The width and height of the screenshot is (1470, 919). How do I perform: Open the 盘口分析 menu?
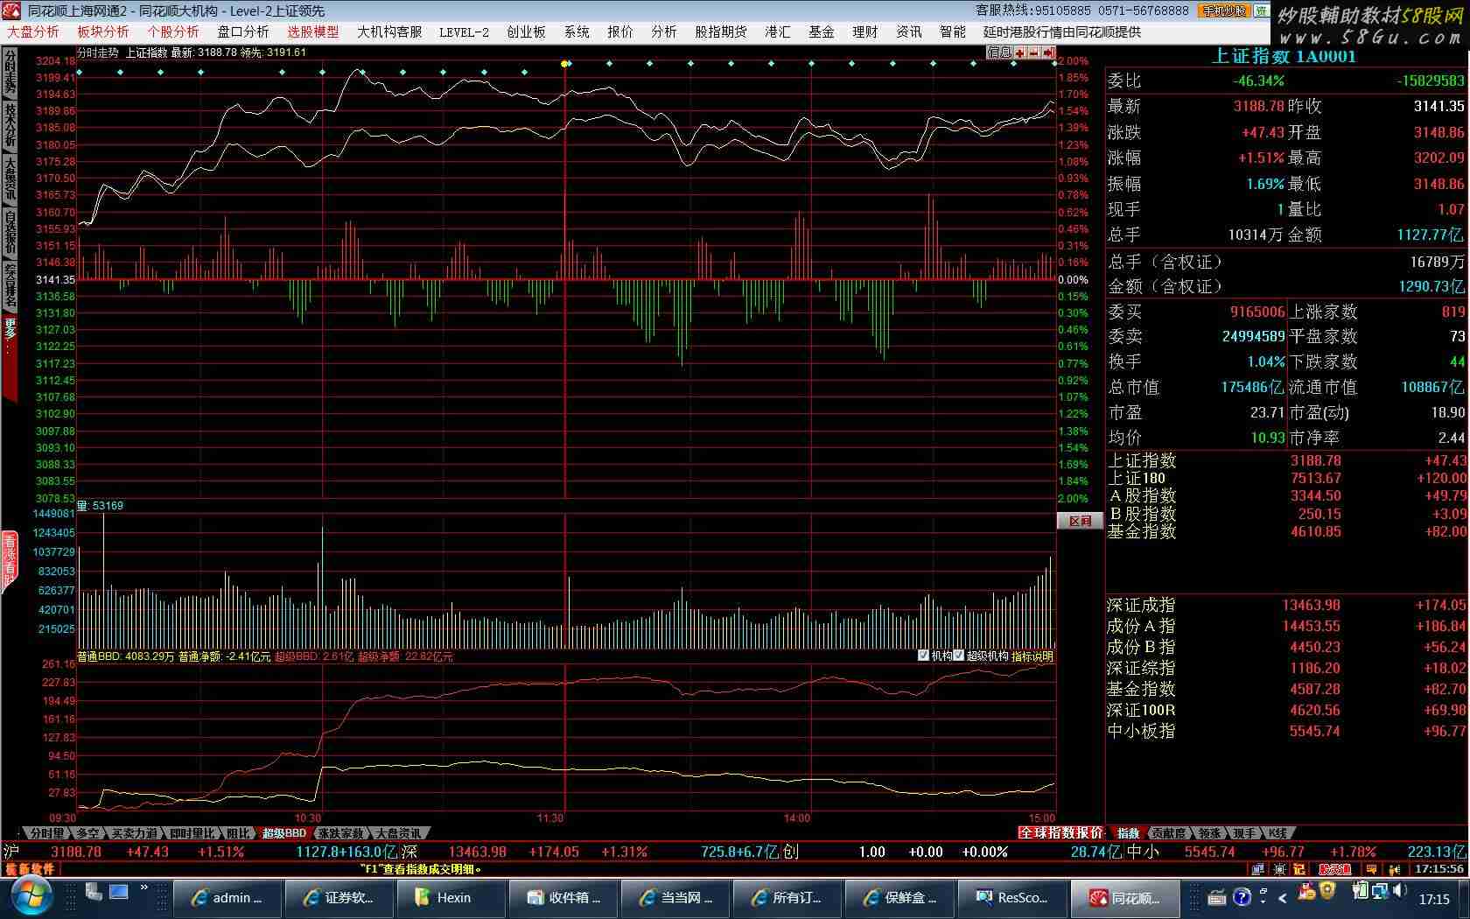[243, 32]
